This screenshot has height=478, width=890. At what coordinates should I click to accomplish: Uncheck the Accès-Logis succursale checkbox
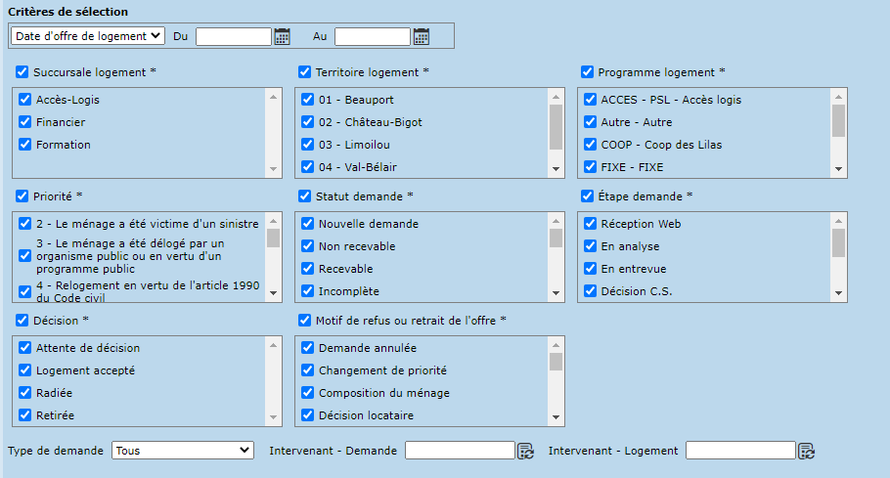point(25,100)
